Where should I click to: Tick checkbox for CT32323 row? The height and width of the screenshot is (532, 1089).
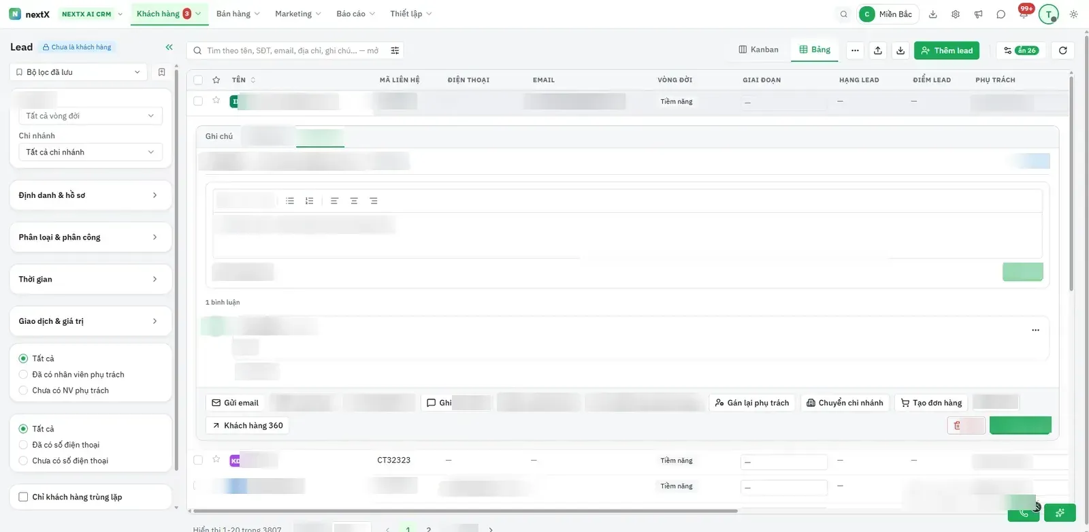198,460
